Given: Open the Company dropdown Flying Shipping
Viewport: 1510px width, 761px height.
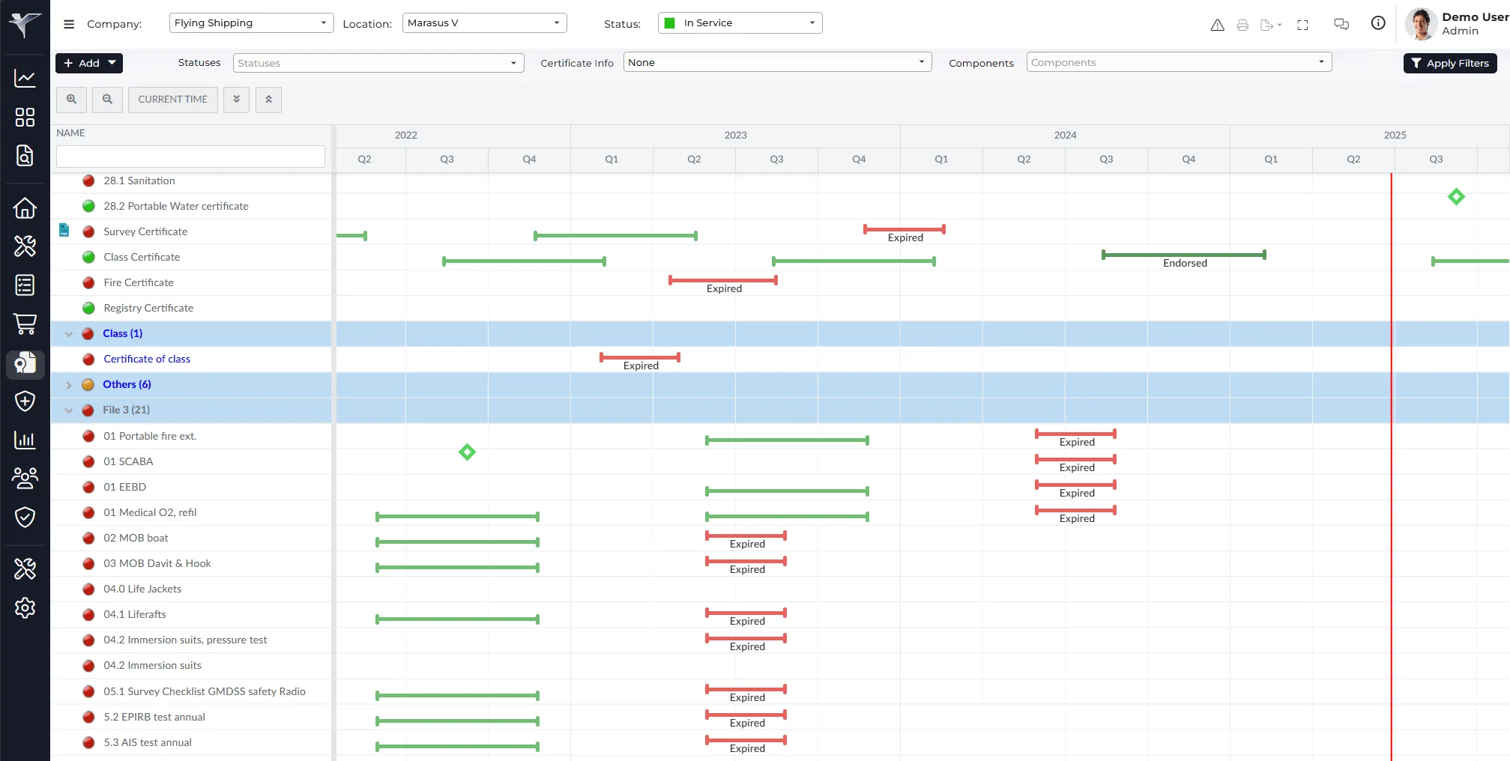Looking at the screenshot, I should click(x=251, y=23).
